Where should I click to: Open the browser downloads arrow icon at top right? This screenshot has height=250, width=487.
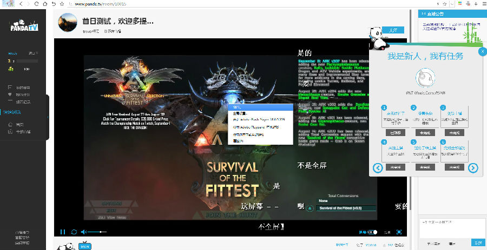point(476,4)
